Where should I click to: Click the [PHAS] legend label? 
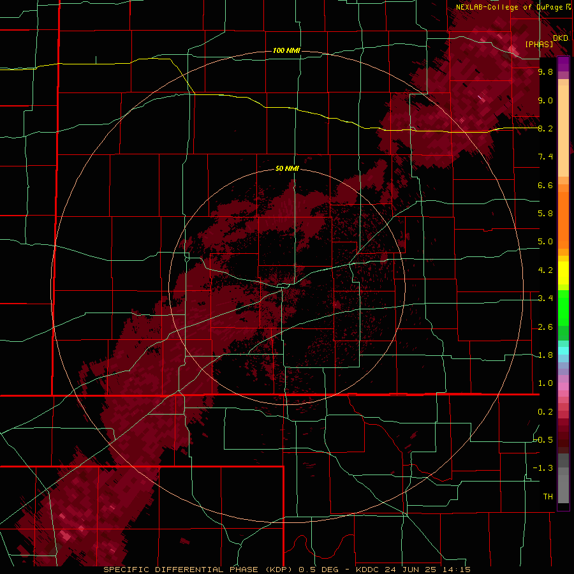click(539, 44)
